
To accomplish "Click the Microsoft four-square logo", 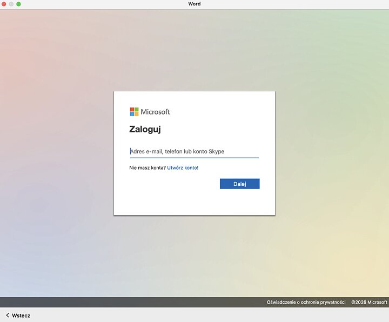I will [x=134, y=112].
